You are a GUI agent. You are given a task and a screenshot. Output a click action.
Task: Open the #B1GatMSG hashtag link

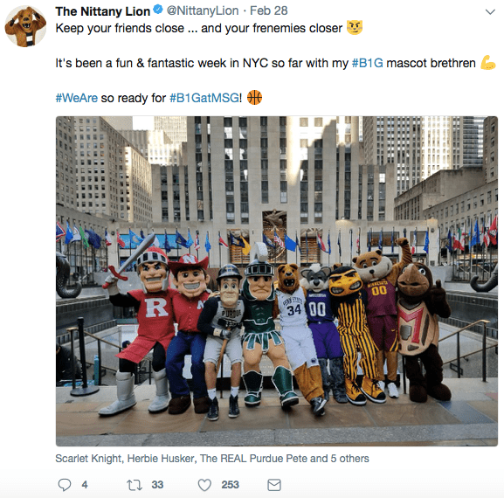click(204, 98)
